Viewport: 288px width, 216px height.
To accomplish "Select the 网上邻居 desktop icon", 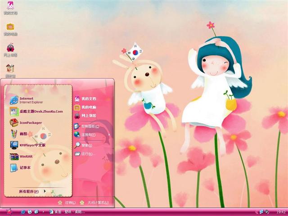I will [10, 49].
